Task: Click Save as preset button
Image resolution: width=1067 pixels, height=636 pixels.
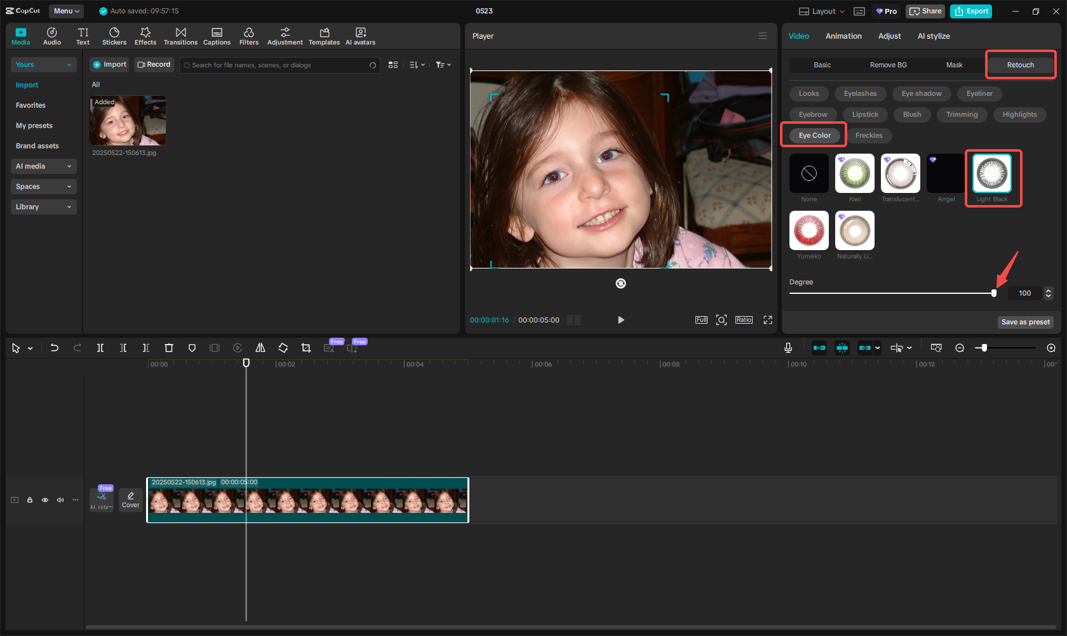Action: click(1025, 322)
